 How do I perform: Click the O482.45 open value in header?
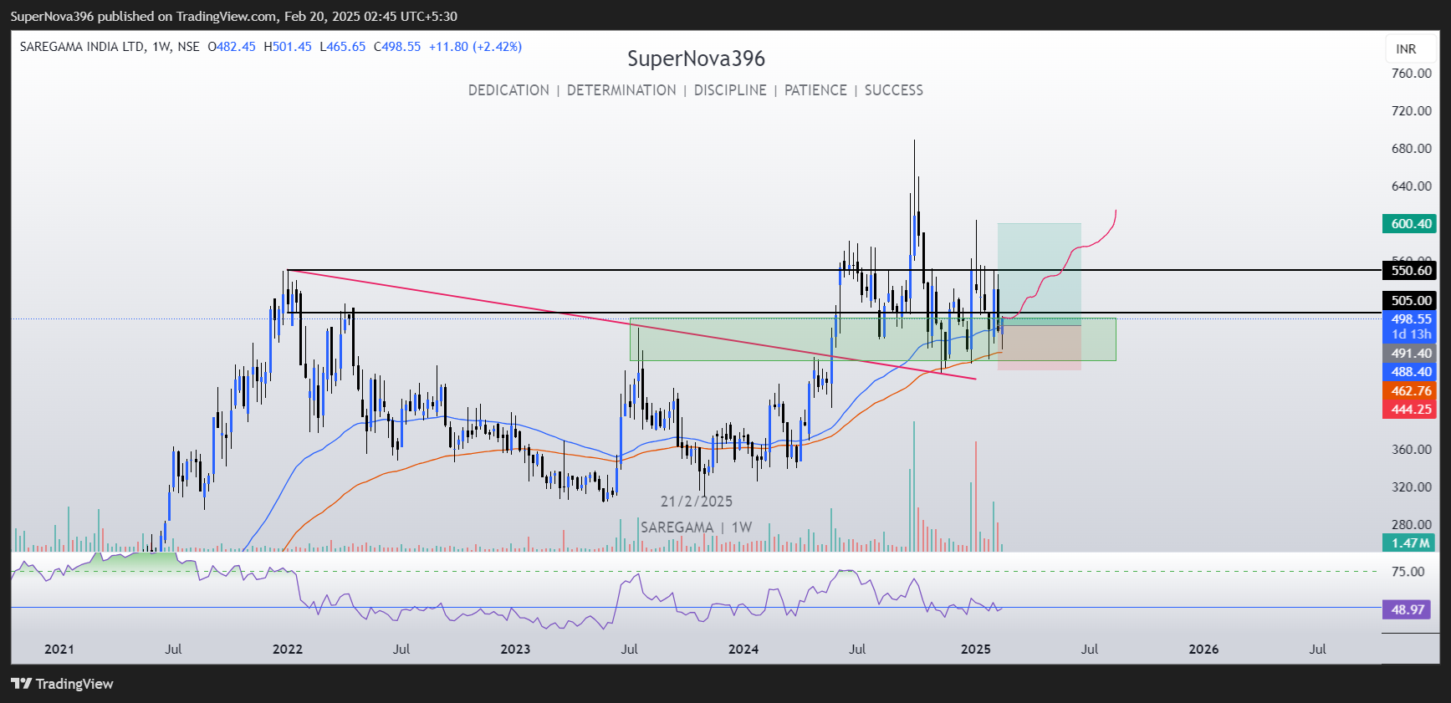point(232,47)
